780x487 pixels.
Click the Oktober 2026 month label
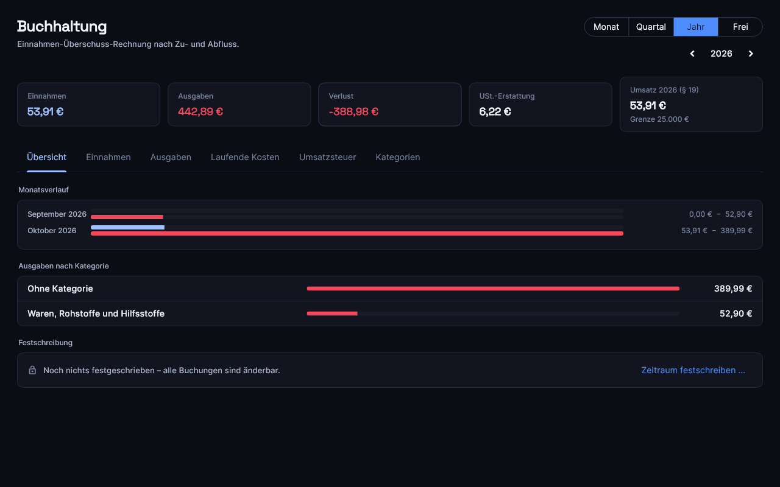(52, 231)
